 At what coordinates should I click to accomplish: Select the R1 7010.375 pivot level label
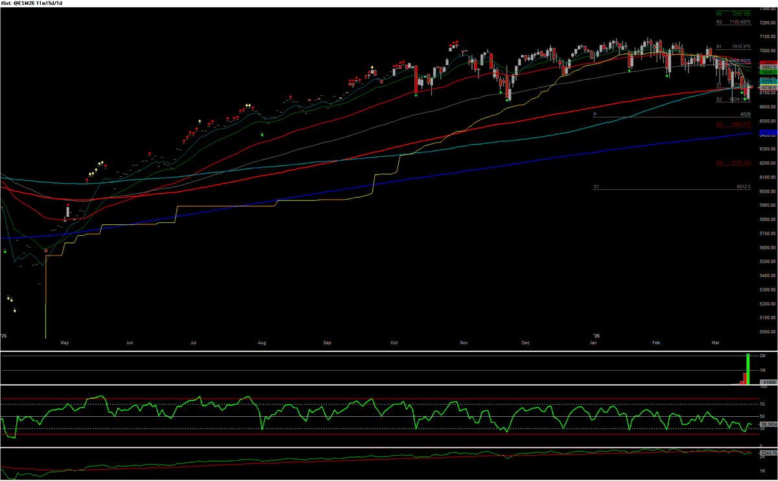click(x=733, y=47)
